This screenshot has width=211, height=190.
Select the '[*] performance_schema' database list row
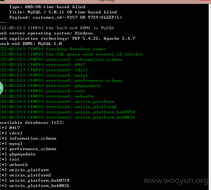pos(28,149)
